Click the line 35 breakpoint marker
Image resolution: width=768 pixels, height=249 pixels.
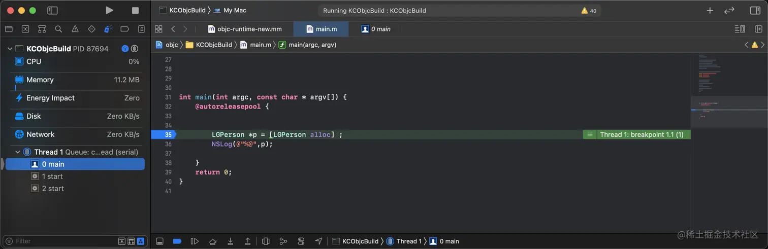coord(163,134)
